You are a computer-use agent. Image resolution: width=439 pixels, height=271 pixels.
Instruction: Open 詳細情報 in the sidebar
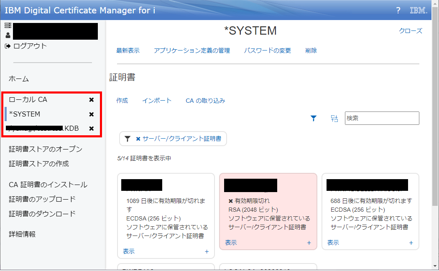[x=22, y=234]
